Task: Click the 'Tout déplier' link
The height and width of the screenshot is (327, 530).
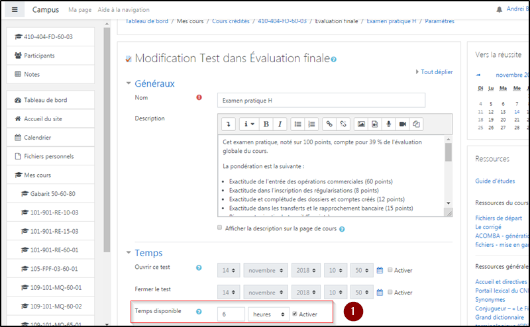Action: click(x=435, y=71)
